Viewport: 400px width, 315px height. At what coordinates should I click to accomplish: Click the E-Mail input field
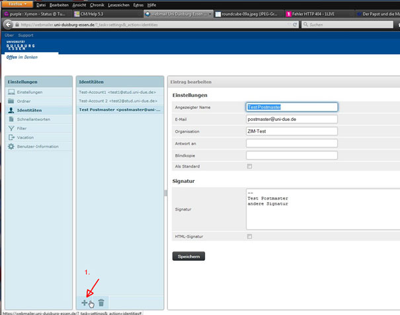pos(292,120)
